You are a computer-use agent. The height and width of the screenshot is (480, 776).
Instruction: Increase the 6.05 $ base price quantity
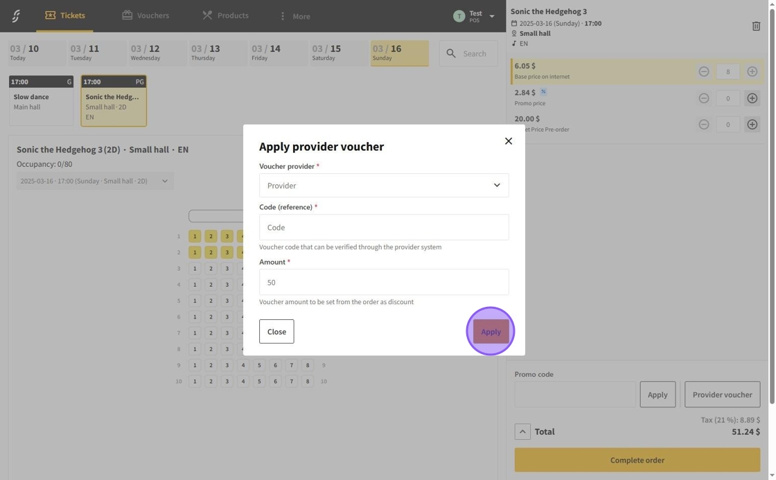pos(752,72)
